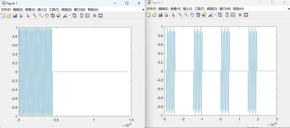
Task: Open 窗口(W) menu in Figure 1
Action: pyautogui.click(x=80, y=9)
